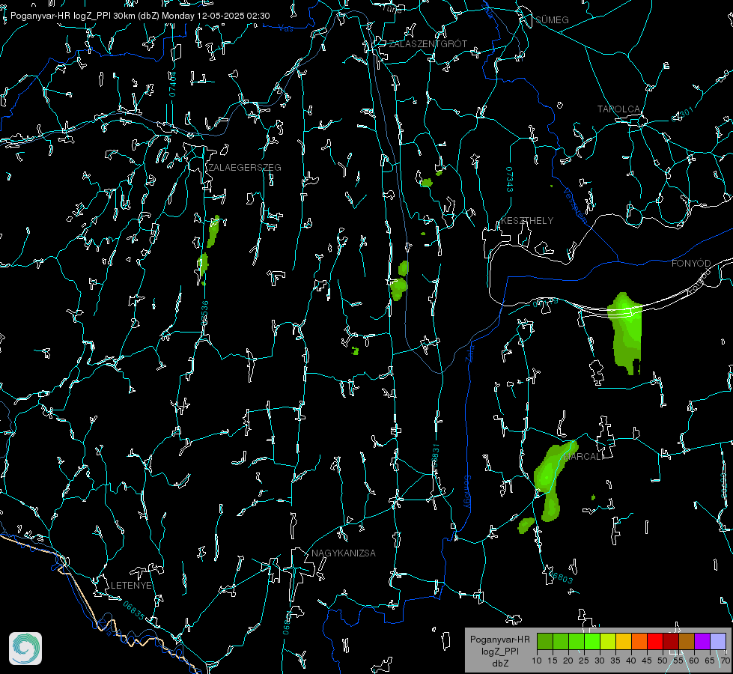This screenshot has height=674, width=733.
Task: Select the 07343 line number label
Action: [510, 179]
